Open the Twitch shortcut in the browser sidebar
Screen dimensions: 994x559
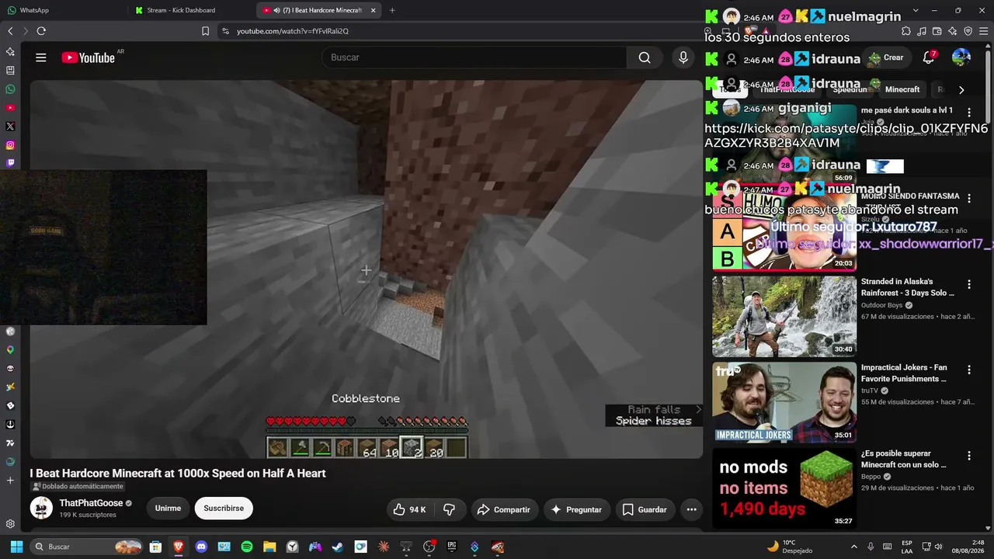coord(10,164)
